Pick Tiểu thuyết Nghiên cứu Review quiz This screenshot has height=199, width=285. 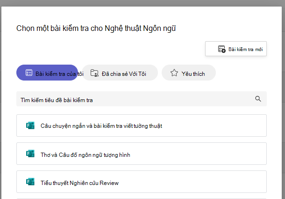142,182
